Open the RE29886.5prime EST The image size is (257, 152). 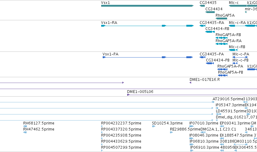click(x=171, y=132)
